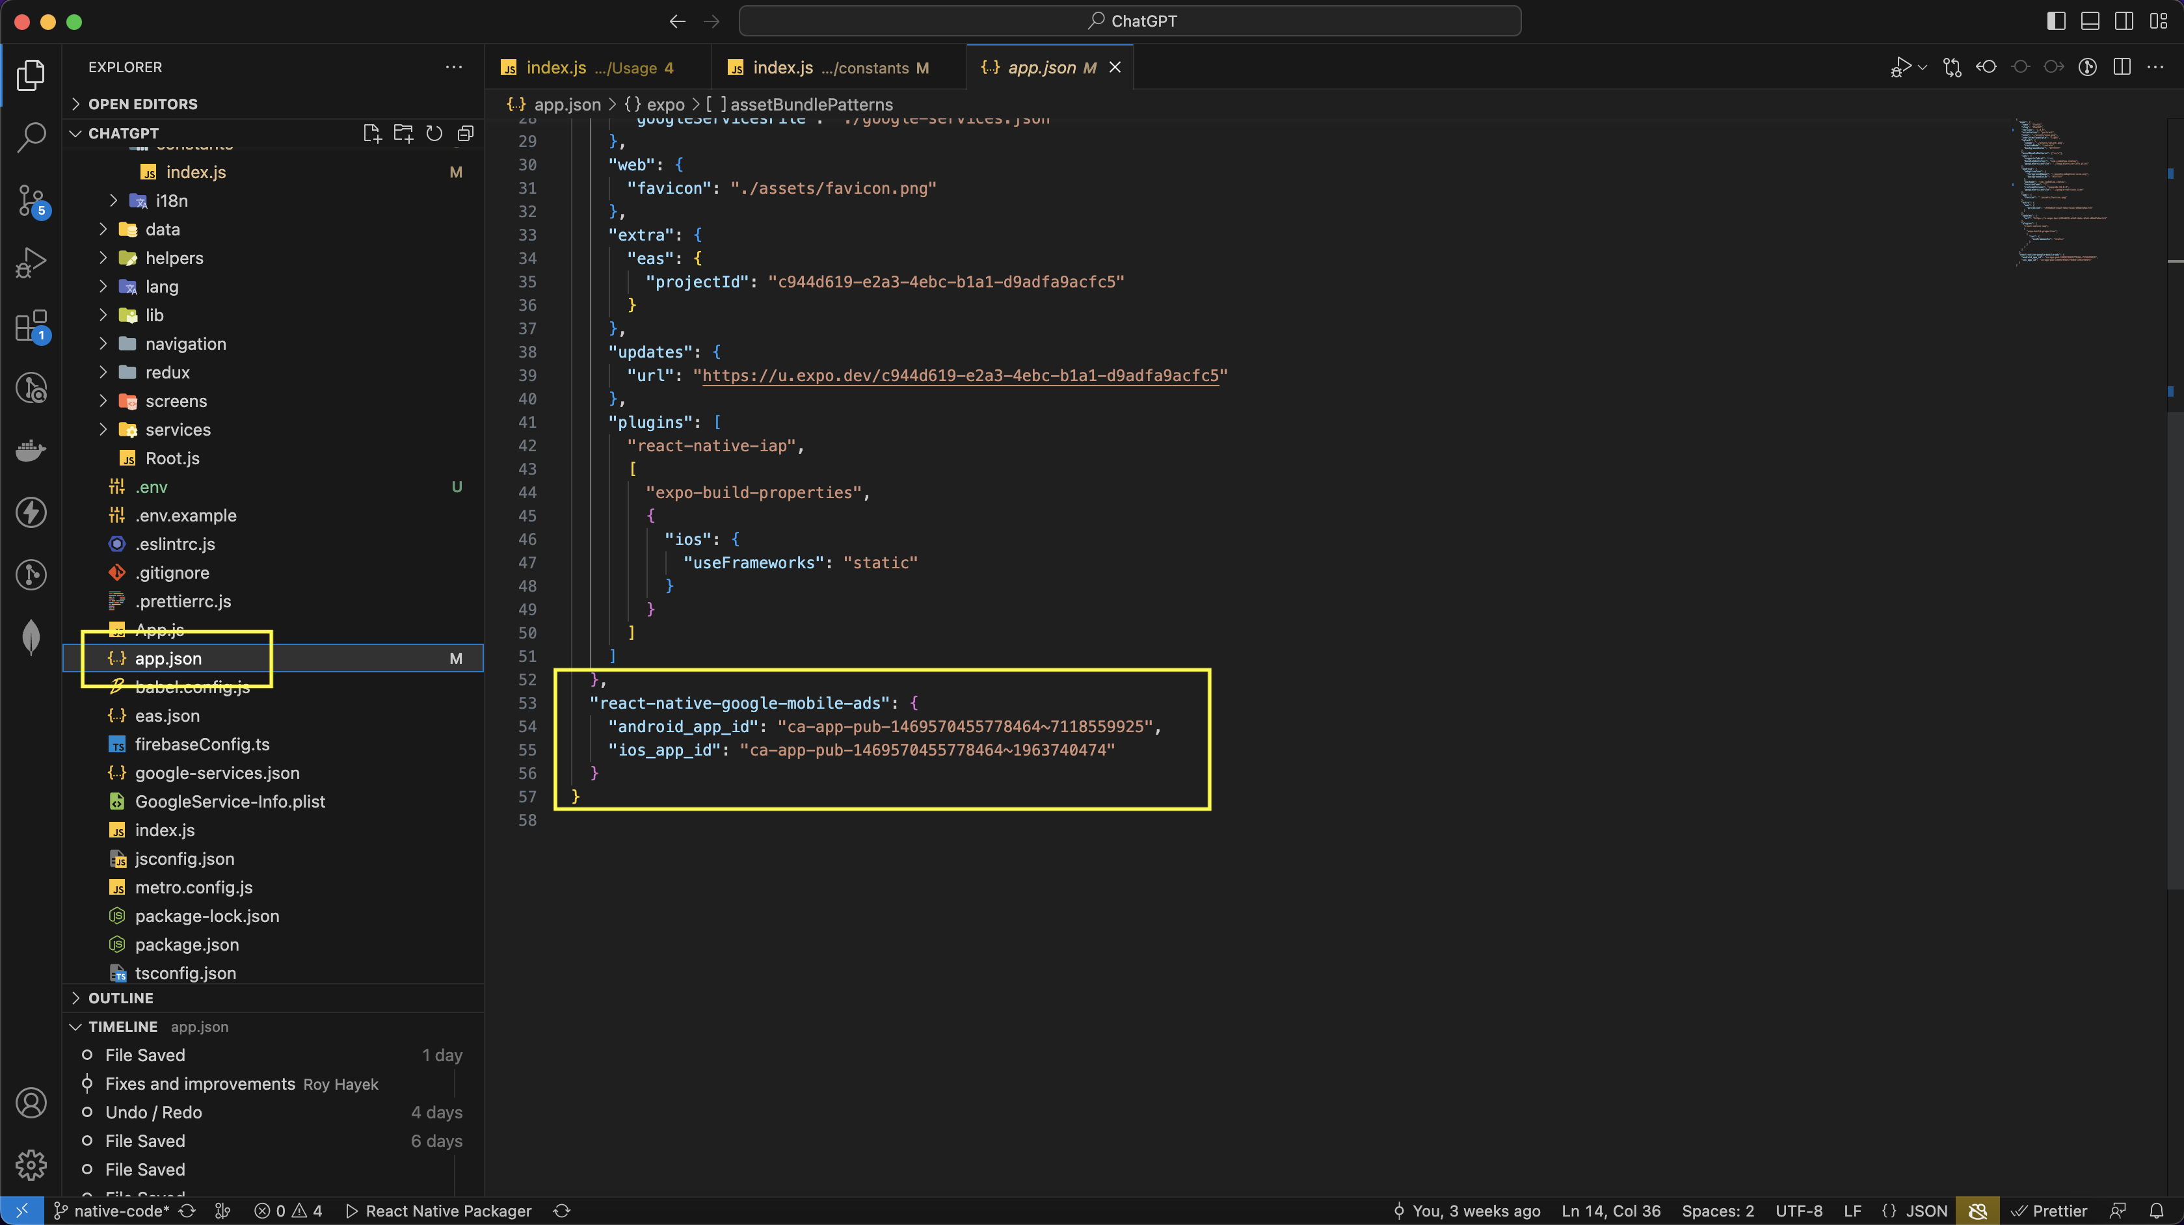
Task: Open the Thunder Client lightning icon
Action: (x=31, y=512)
